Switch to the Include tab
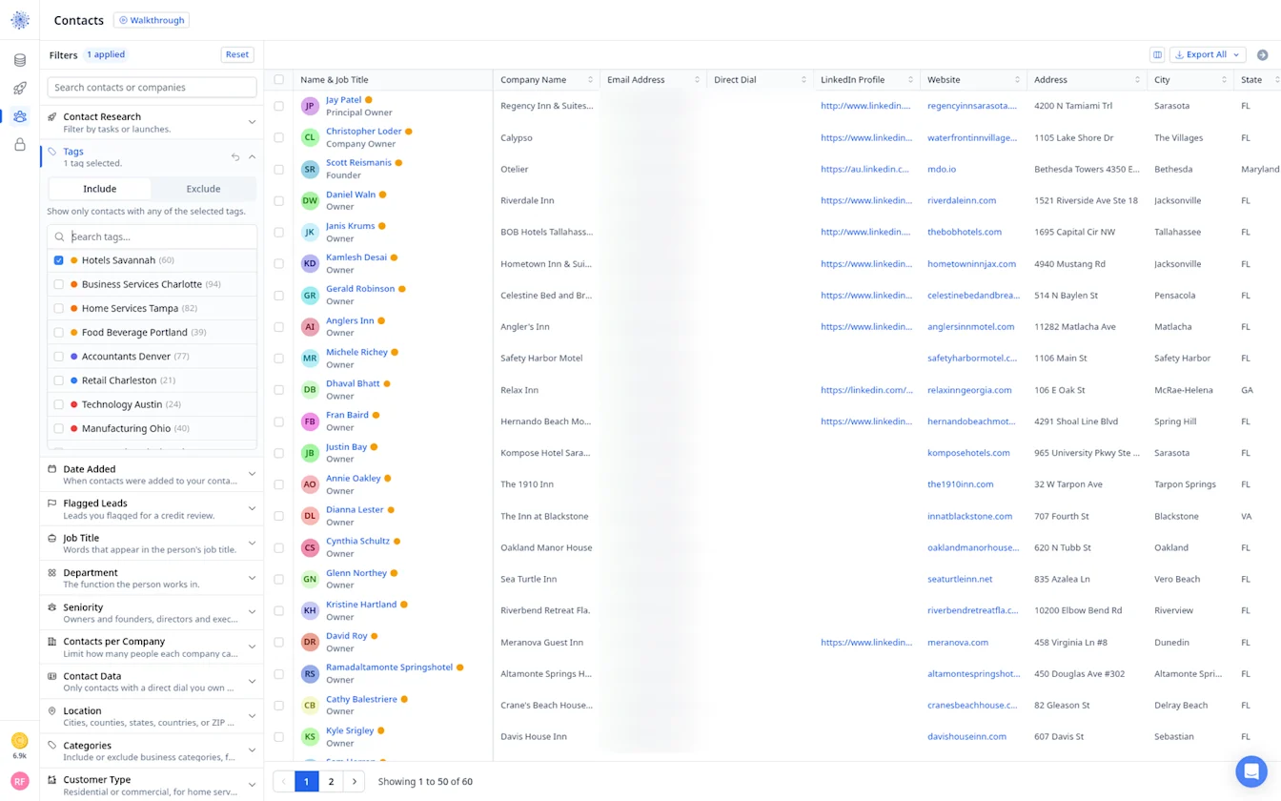Image resolution: width=1281 pixels, height=801 pixels. tap(100, 189)
